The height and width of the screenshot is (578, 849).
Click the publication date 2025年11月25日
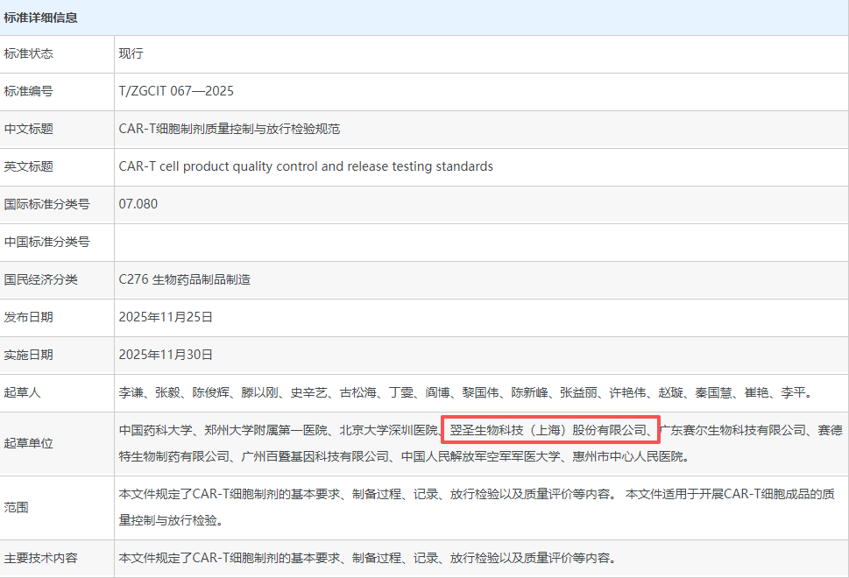[162, 318]
